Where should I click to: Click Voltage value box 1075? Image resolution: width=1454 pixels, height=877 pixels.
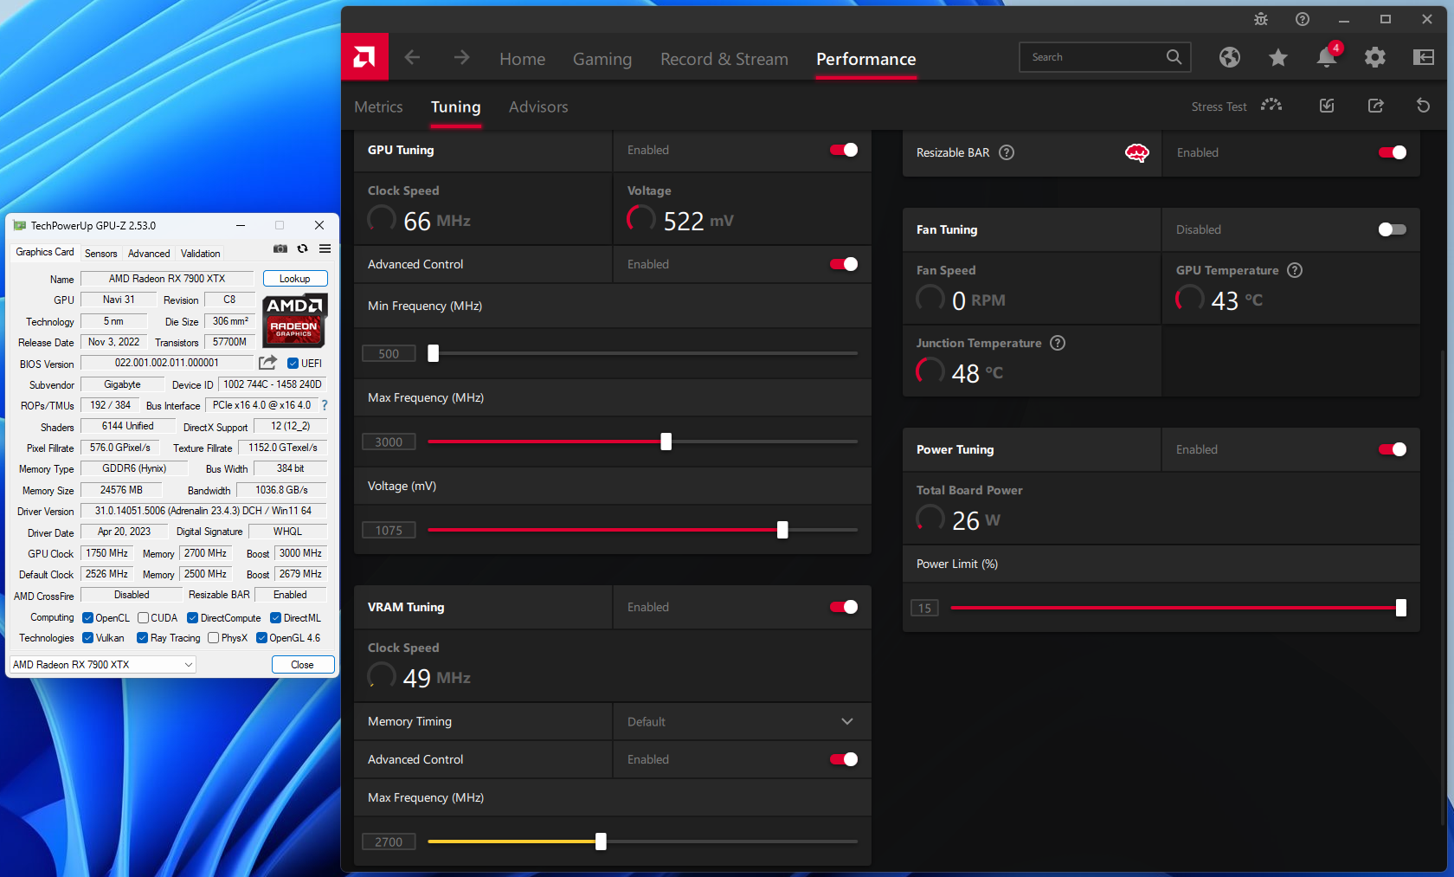389,530
